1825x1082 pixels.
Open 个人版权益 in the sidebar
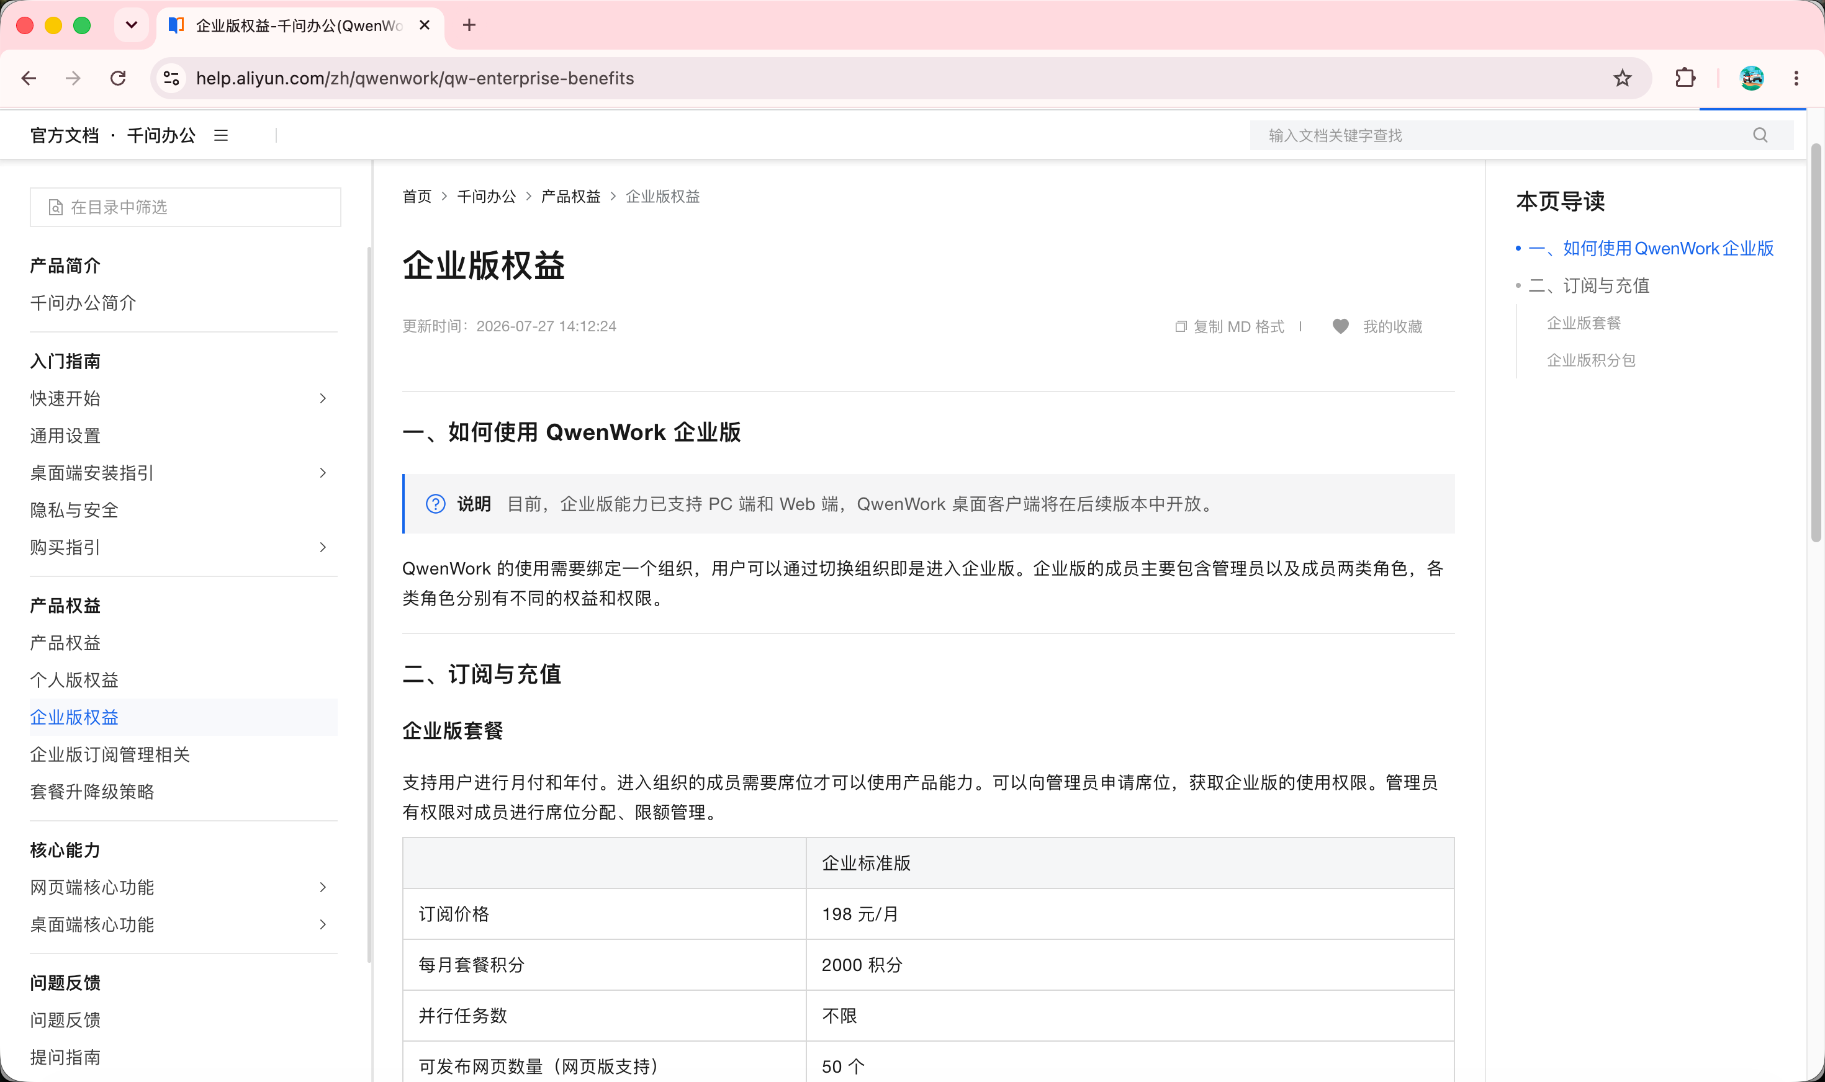[74, 679]
